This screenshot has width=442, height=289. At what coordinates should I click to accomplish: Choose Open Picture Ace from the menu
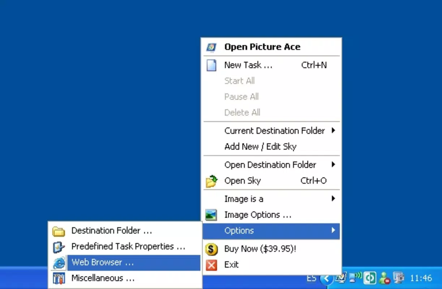[271, 47]
